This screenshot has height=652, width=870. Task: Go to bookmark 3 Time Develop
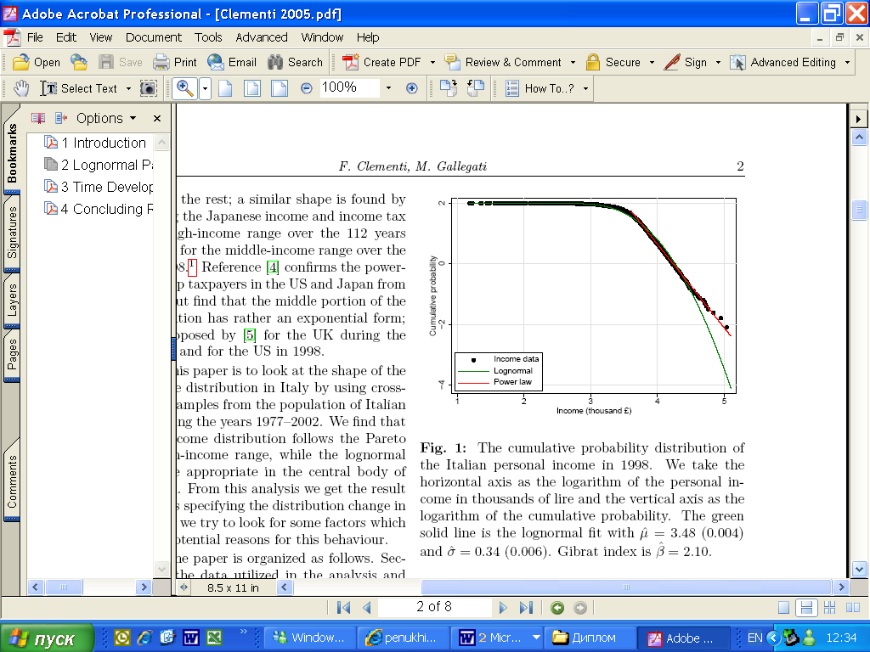(x=107, y=187)
